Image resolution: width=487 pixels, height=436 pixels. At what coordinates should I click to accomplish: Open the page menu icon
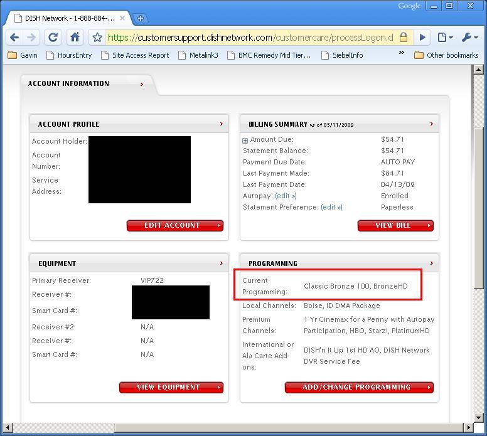pyautogui.click(x=445, y=38)
